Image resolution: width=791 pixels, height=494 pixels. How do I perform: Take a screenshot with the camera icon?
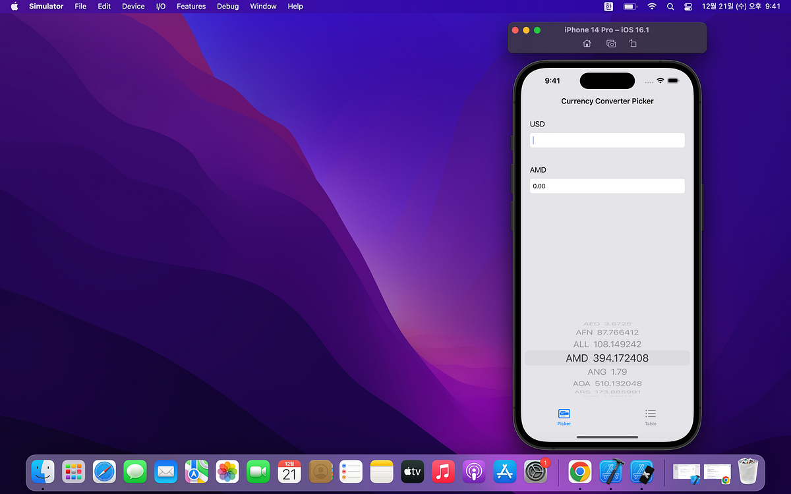point(610,43)
